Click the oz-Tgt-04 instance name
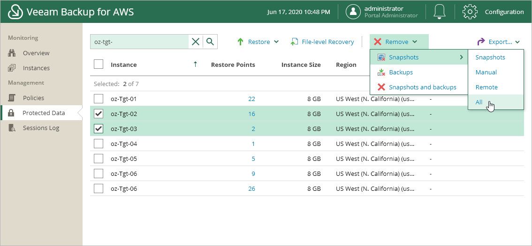 click(x=124, y=144)
